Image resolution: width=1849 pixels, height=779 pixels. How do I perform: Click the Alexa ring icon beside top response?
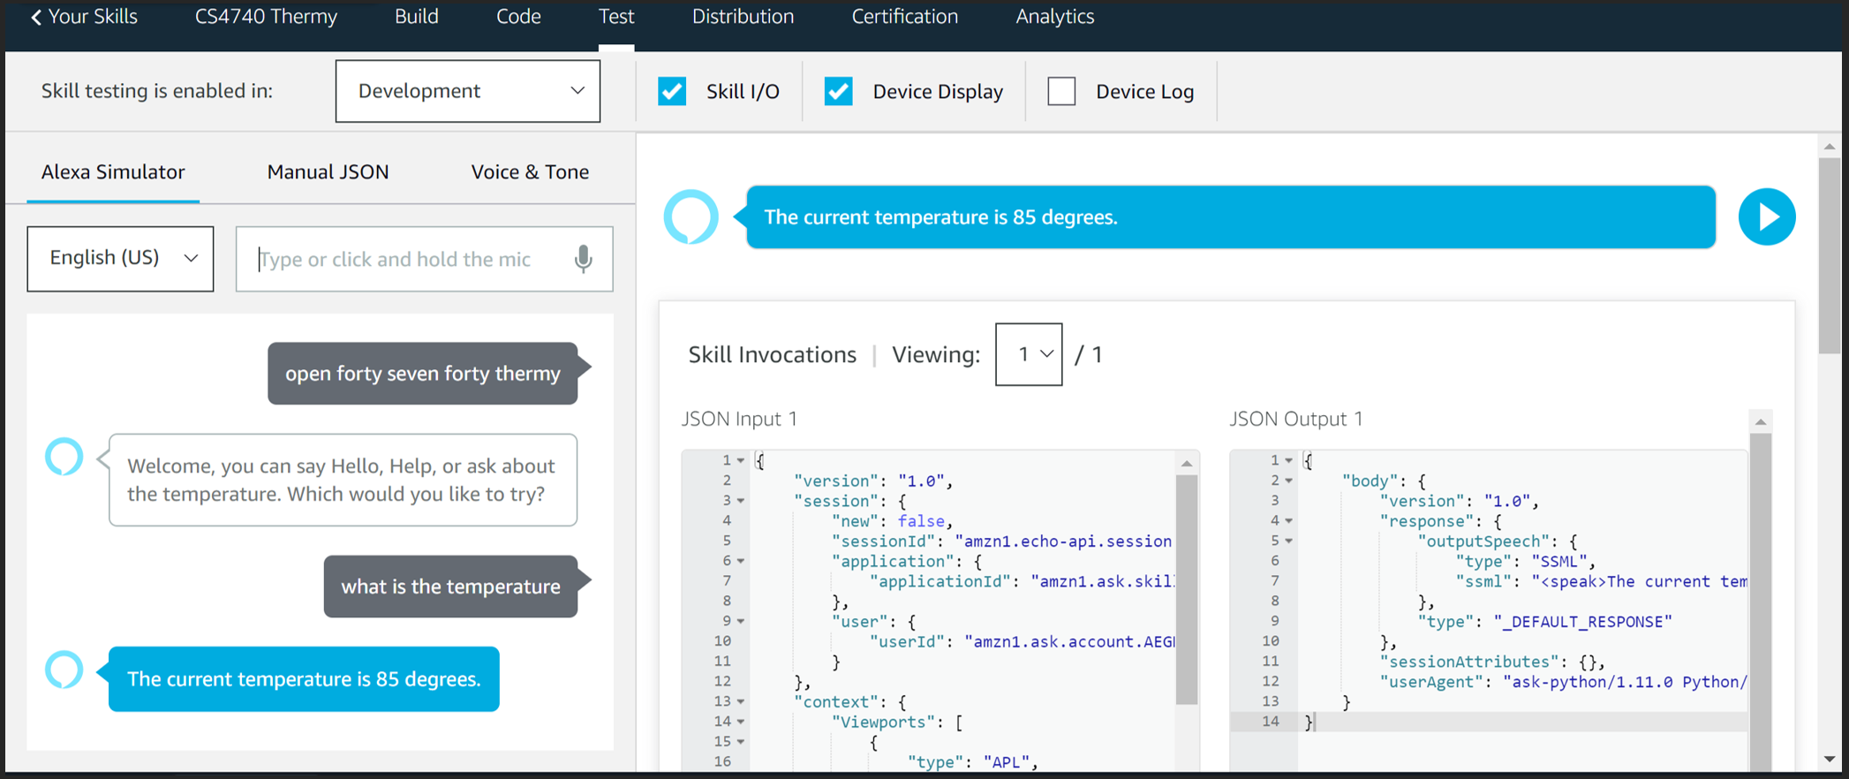(x=691, y=216)
